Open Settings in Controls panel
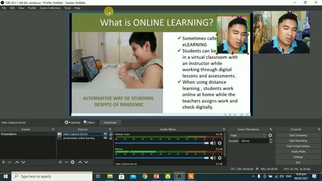This screenshot has height=181, width=322. click(x=298, y=157)
